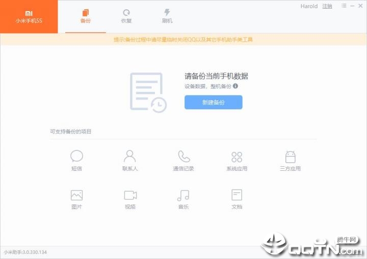
Task: Click the 可支持备份的项目 heading
Action: pos(70,132)
